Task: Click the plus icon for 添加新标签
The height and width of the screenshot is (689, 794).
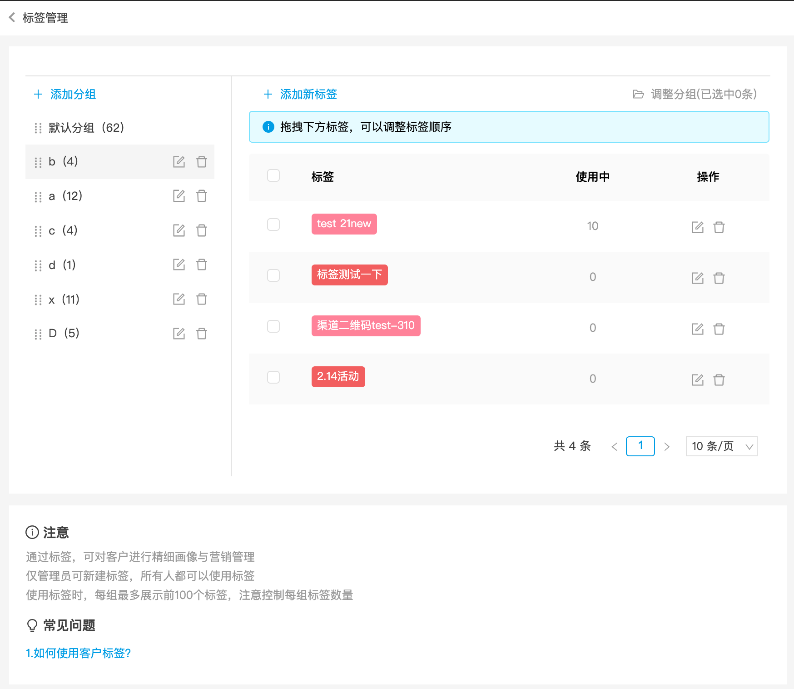Action: tap(268, 94)
